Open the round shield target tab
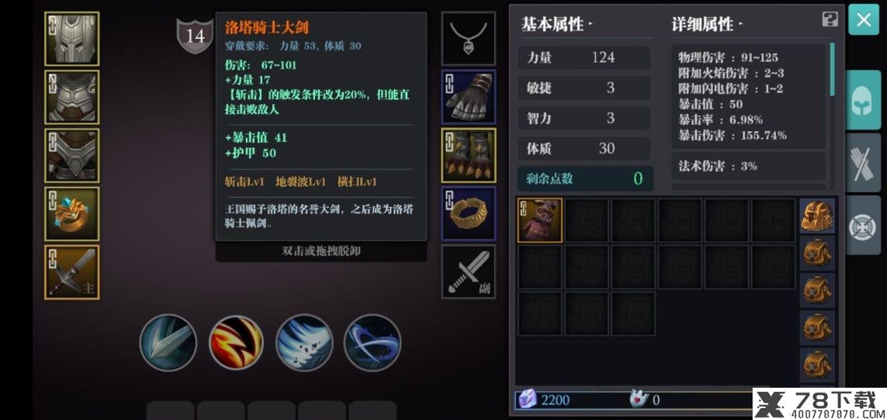Viewport: 887px width, 420px height. 863,225
